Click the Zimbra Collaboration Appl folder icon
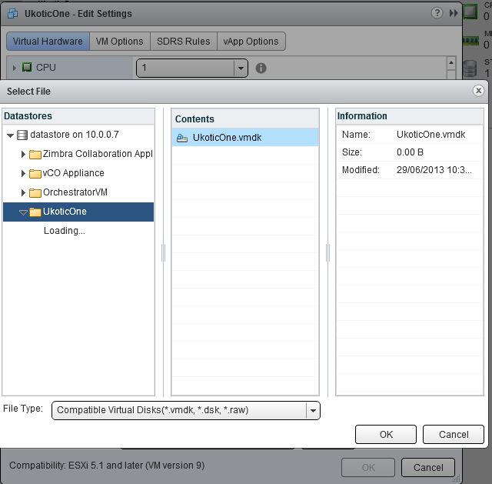The image size is (492, 484). click(x=35, y=154)
